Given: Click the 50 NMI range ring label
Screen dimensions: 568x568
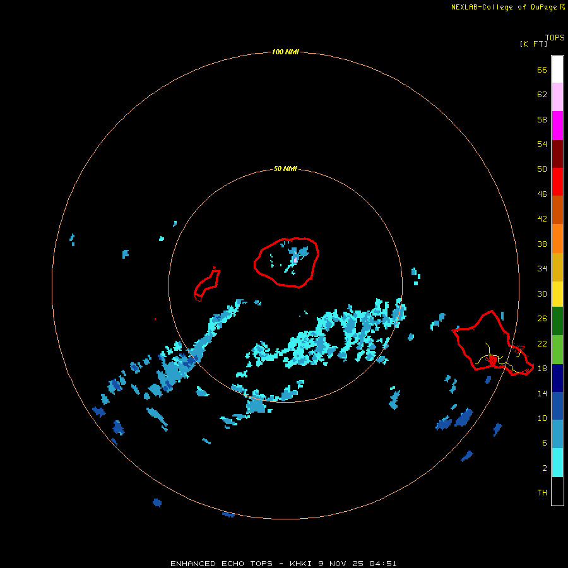Looking at the screenshot, I should [285, 169].
